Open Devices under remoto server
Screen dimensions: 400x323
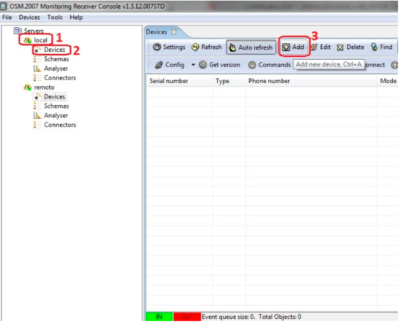click(55, 97)
